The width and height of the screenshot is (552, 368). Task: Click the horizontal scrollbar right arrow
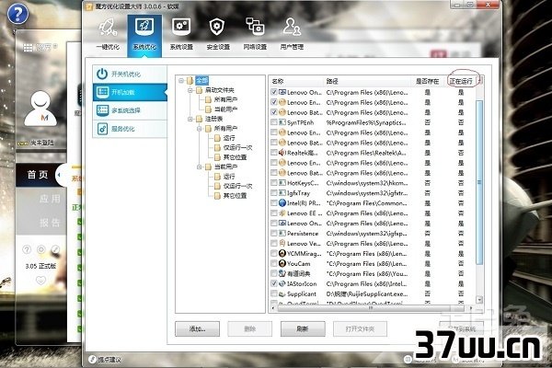[x=471, y=308]
